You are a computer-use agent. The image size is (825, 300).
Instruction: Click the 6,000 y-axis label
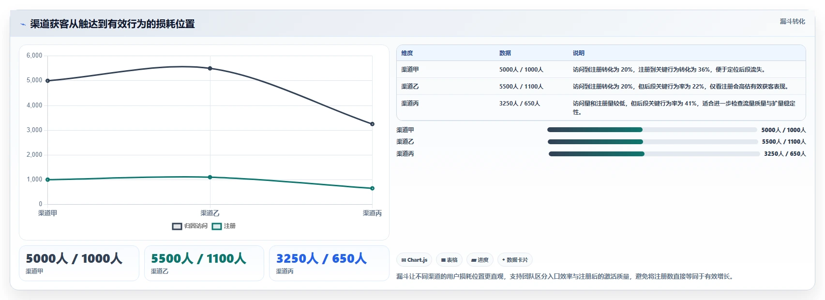pyautogui.click(x=34, y=56)
